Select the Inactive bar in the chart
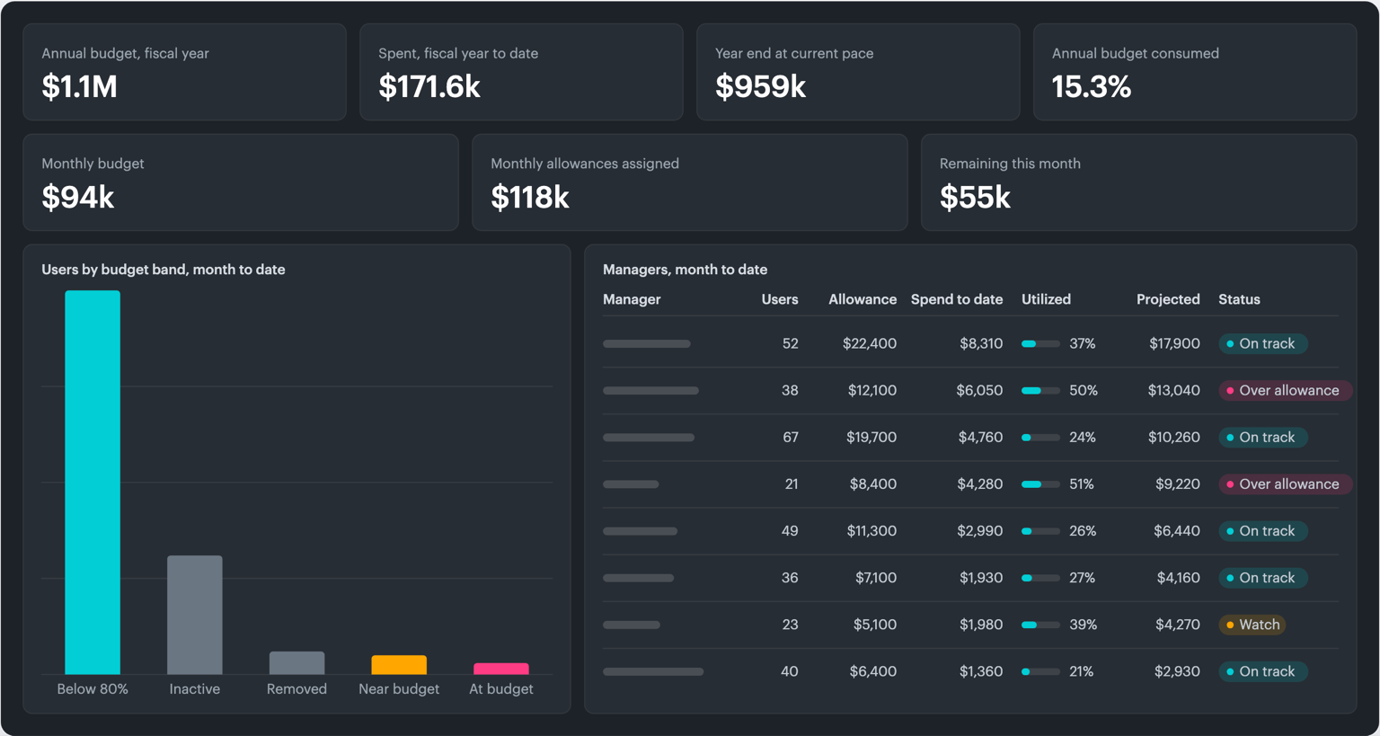Viewport: 1380px width, 736px height. 195,615
